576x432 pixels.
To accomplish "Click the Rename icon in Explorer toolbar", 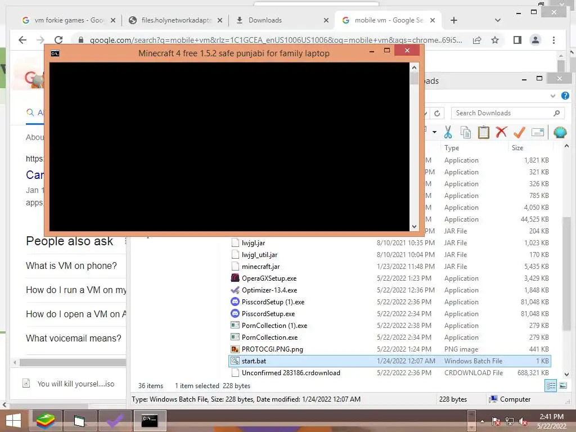I will (x=537, y=132).
